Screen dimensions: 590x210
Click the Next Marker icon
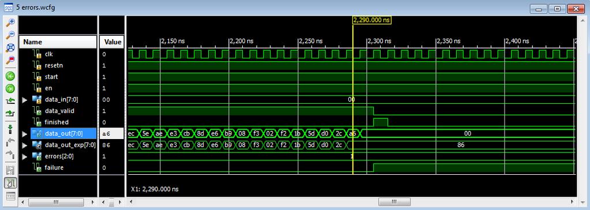(x=10, y=154)
